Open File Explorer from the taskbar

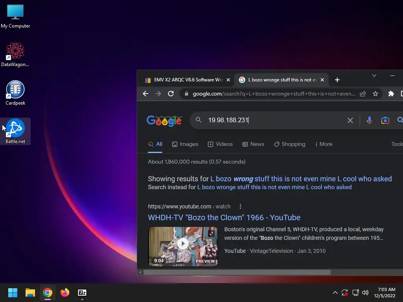[30, 293]
